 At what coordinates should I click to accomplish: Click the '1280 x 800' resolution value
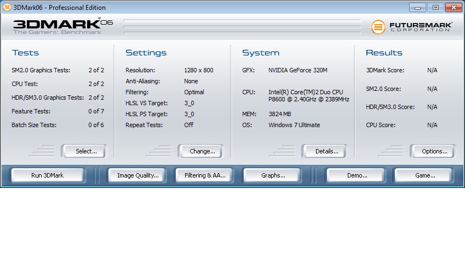pyautogui.click(x=199, y=70)
